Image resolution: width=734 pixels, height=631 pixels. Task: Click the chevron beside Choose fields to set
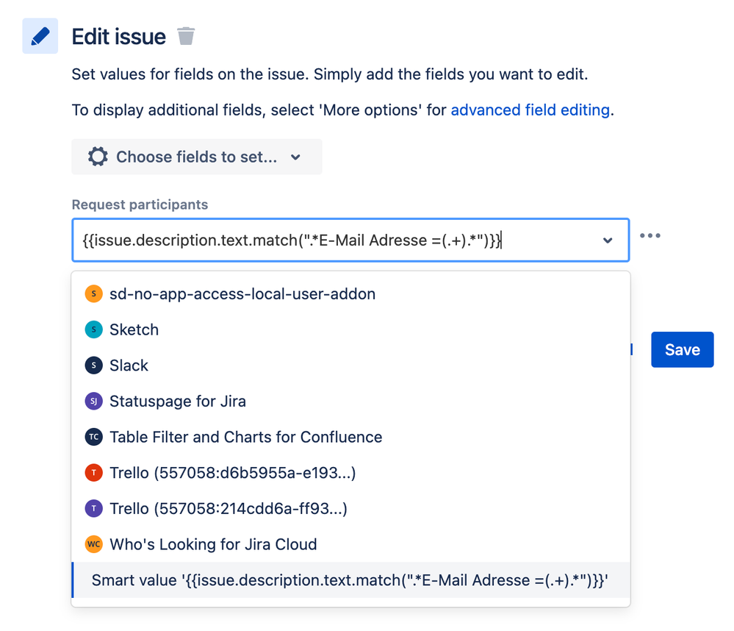pyautogui.click(x=295, y=157)
